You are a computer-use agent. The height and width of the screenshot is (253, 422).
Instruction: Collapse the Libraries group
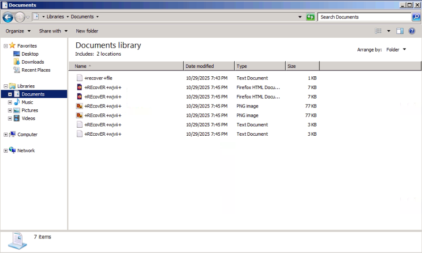coord(6,86)
